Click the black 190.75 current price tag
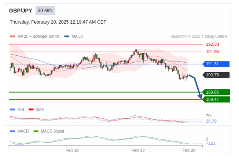The height and width of the screenshot is (160, 239). point(216,75)
